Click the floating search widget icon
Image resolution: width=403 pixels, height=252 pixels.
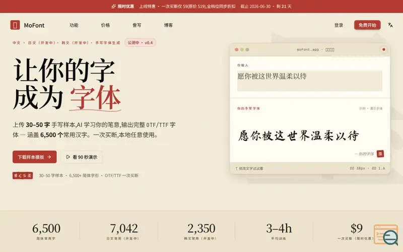[386, 234]
